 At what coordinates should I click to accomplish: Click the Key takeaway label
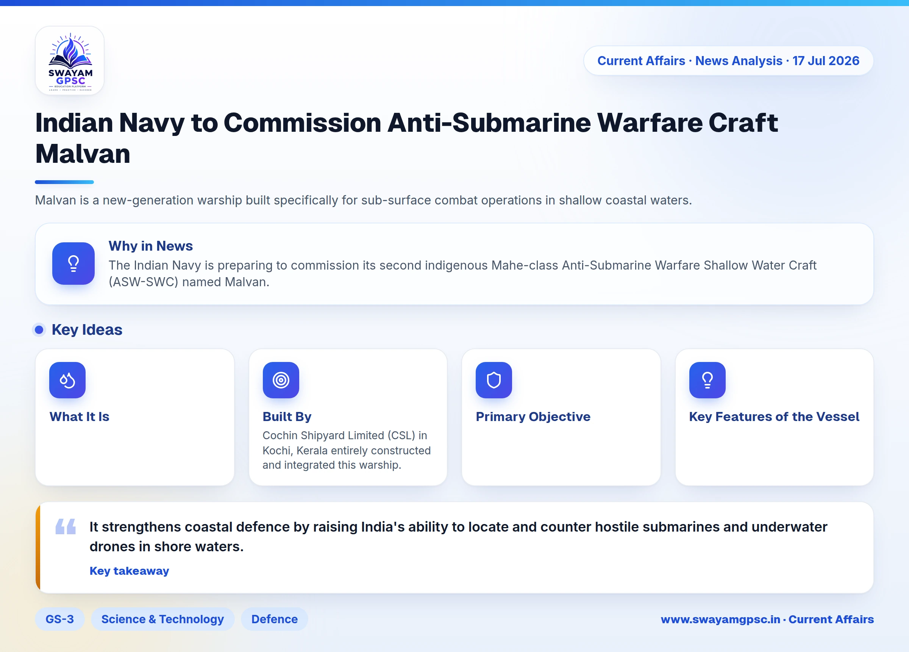coord(130,571)
